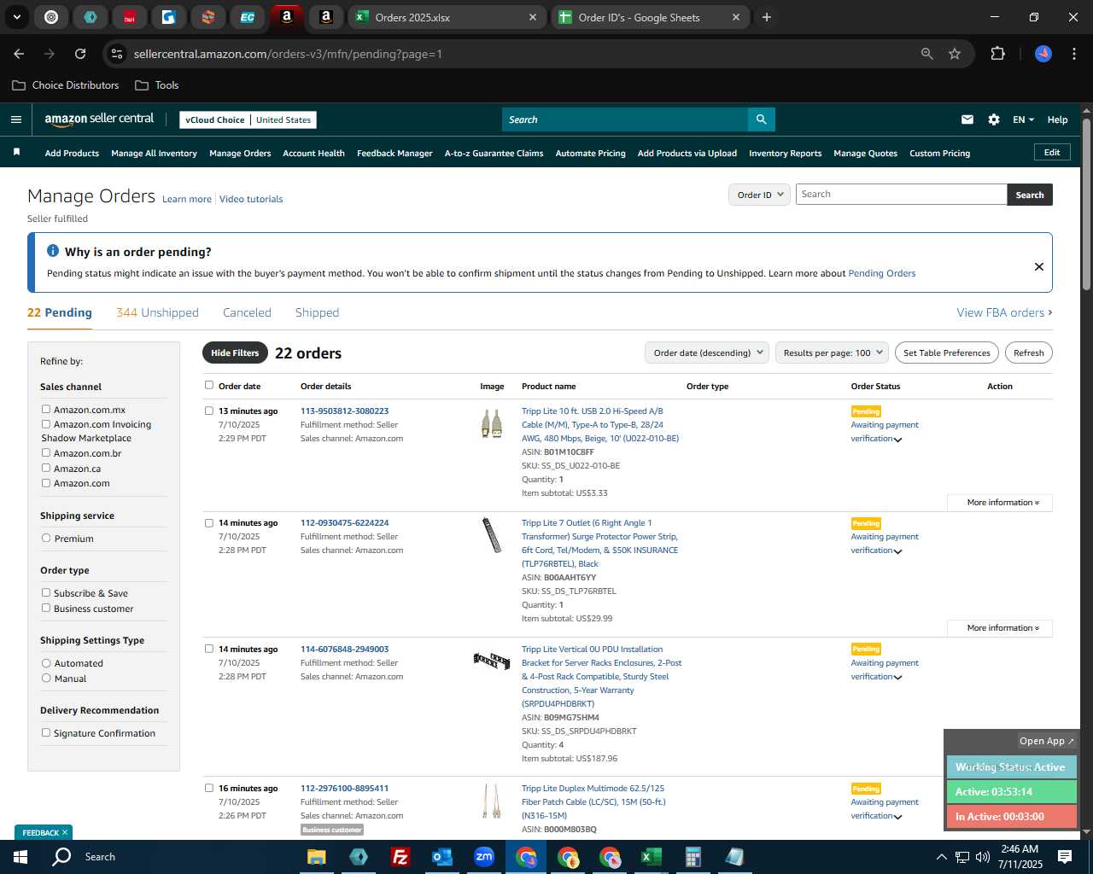1093x874 pixels.
Task: Tick the Amazon.com.mx sales channel checkbox
Action: 46,410
